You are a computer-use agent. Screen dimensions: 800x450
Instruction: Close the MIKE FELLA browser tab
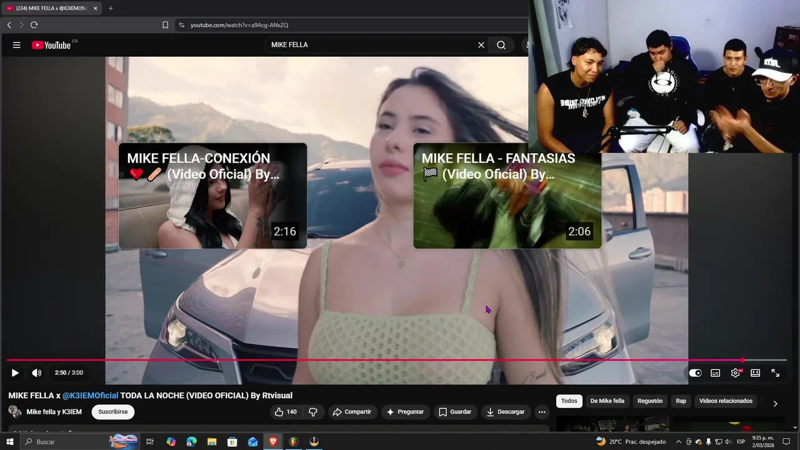click(x=96, y=8)
